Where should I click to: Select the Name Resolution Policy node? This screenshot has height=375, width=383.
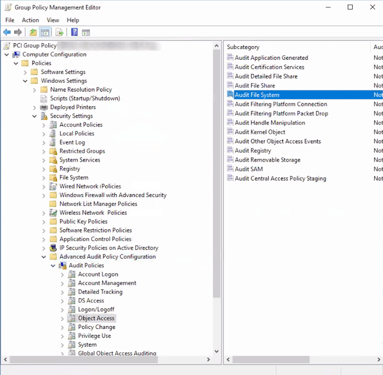click(x=81, y=89)
